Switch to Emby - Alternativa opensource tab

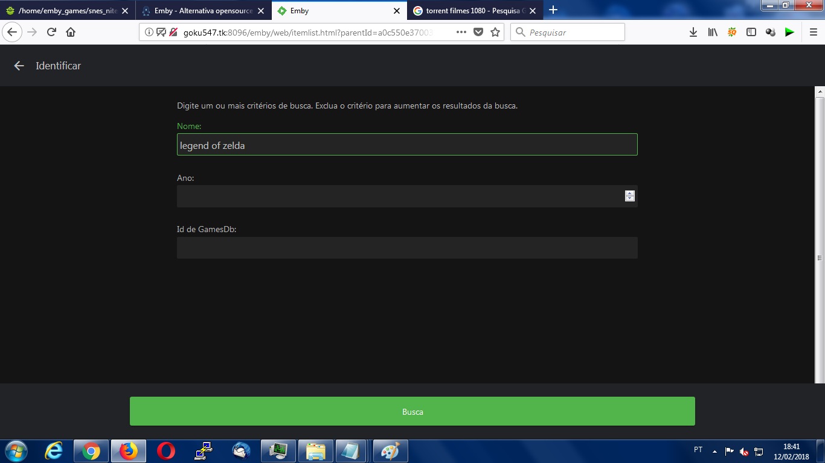pyautogui.click(x=204, y=10)
